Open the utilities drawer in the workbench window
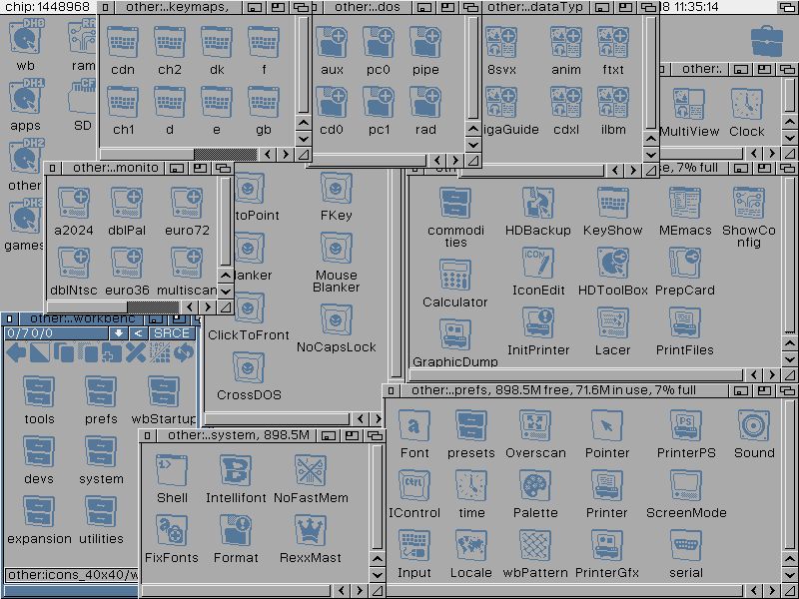The image size is (799, 599). pos(101,512)
